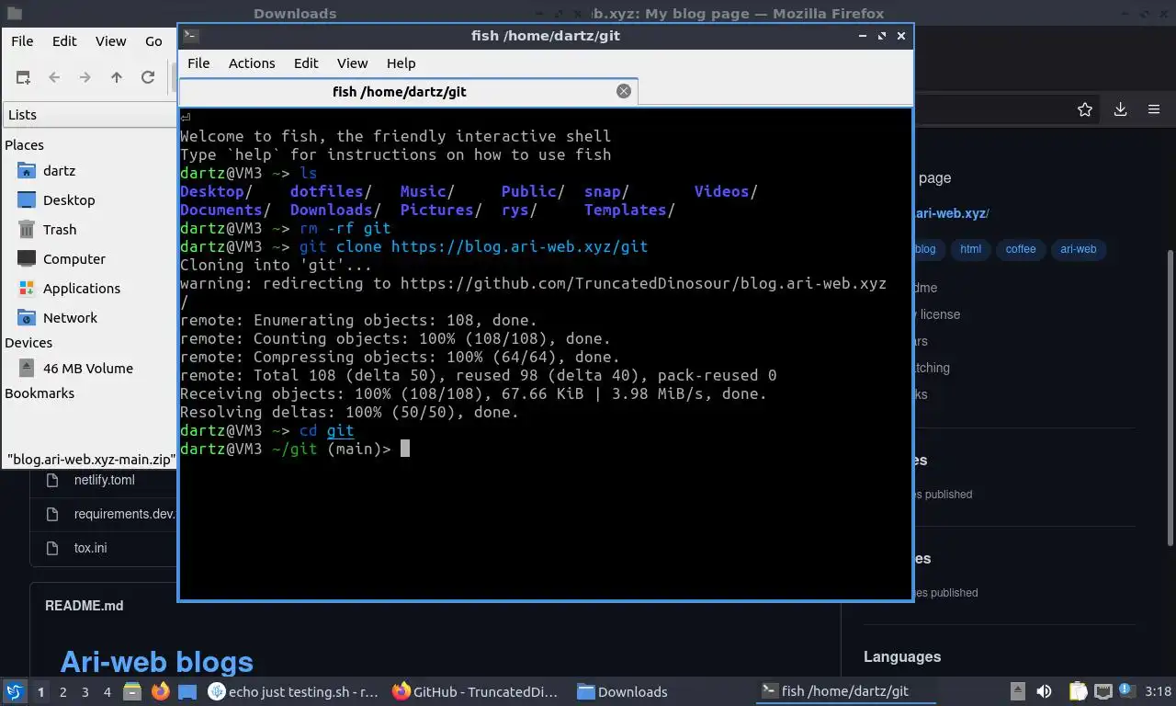1176x706 pixels.
Task: Launch file manager from the panel quicklaunch
Action: click(132, 691)
